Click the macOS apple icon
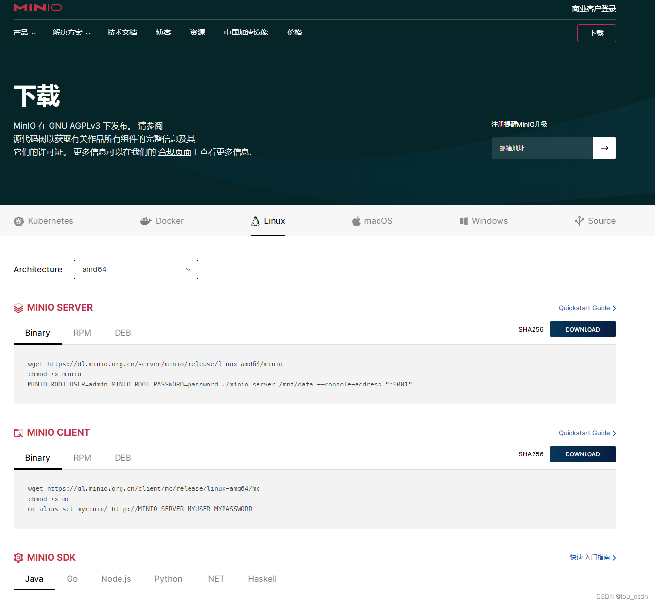Screen dimensions: 655x604 [x=356, y=221]
